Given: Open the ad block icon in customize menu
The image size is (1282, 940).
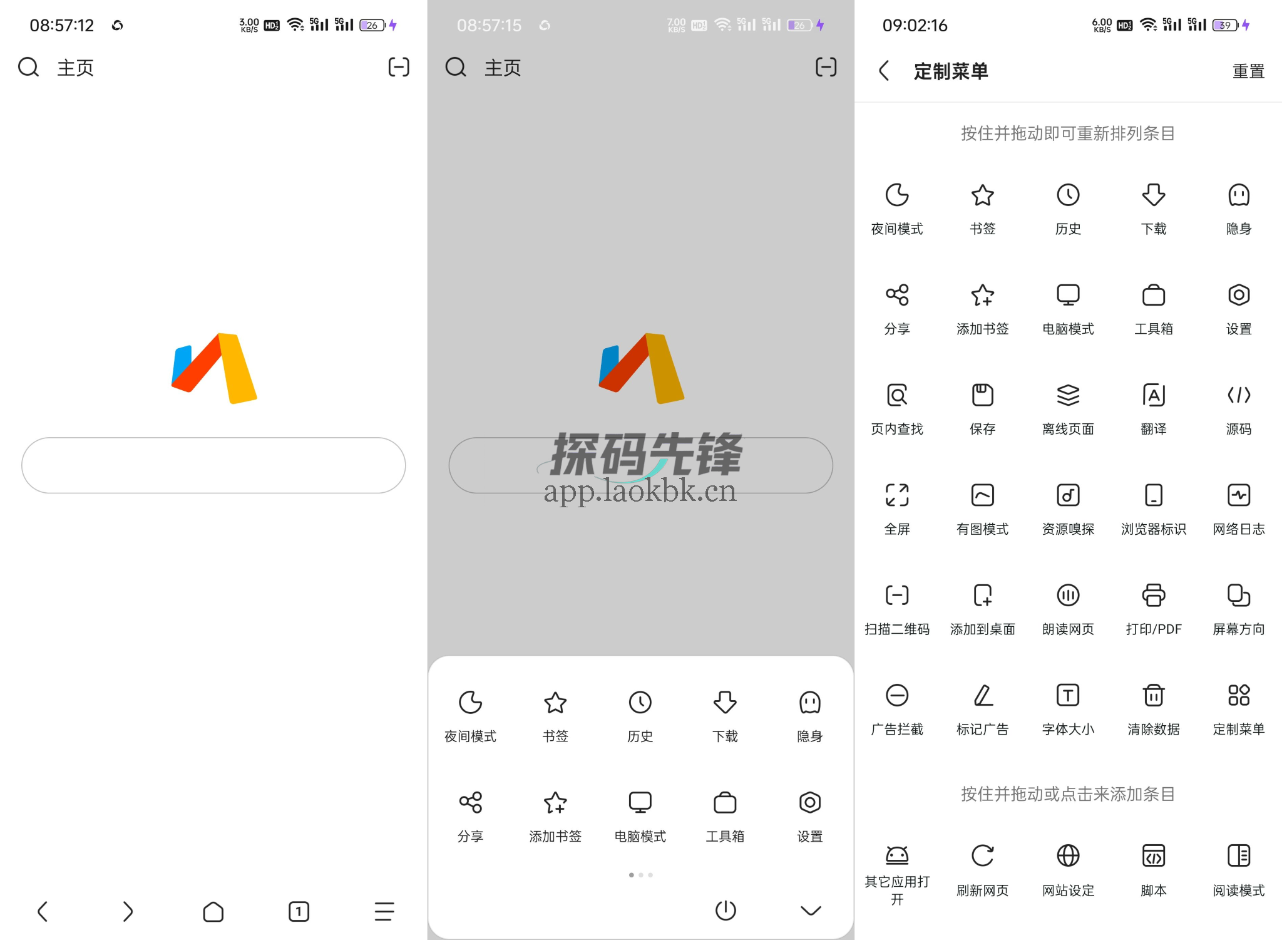Looking at the screenshot, I should point(897,695).
